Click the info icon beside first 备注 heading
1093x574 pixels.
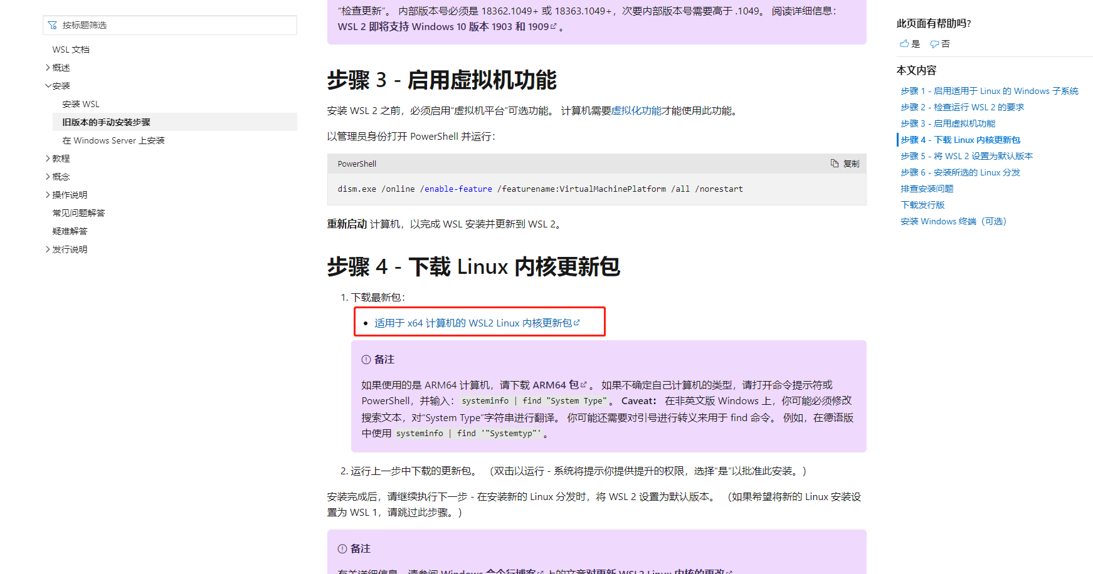pos(366,360)
